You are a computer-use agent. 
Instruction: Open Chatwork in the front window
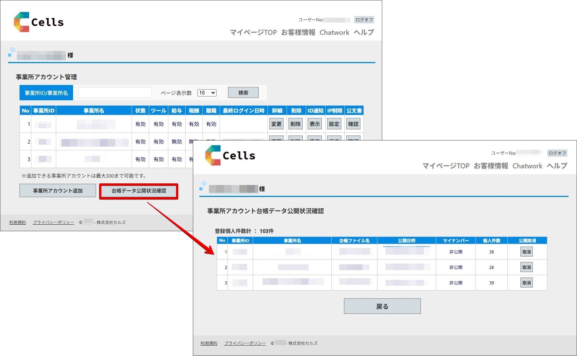pos(527,166)
